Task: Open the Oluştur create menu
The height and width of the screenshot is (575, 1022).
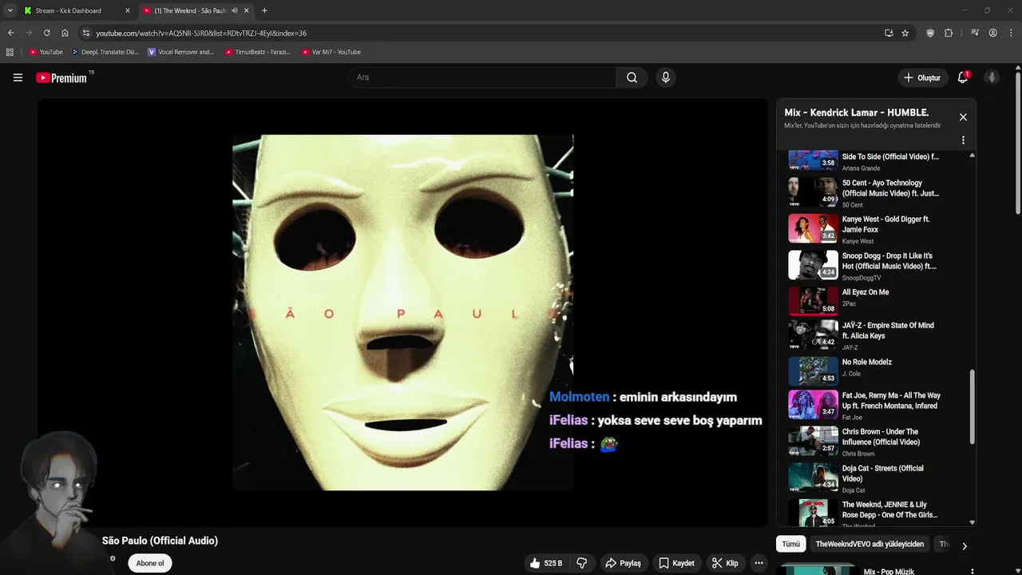Action: click(x=921, y=77)
